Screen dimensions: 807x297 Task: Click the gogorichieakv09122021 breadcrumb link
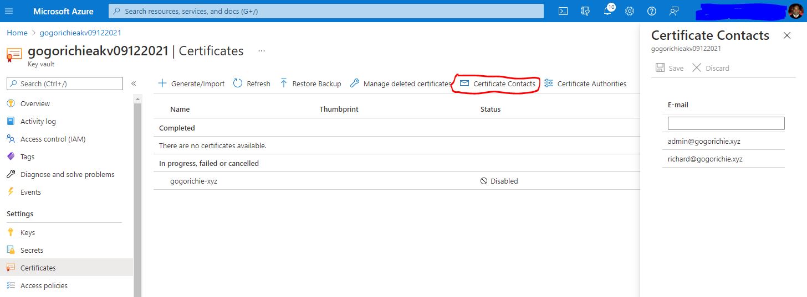point(80,33)
